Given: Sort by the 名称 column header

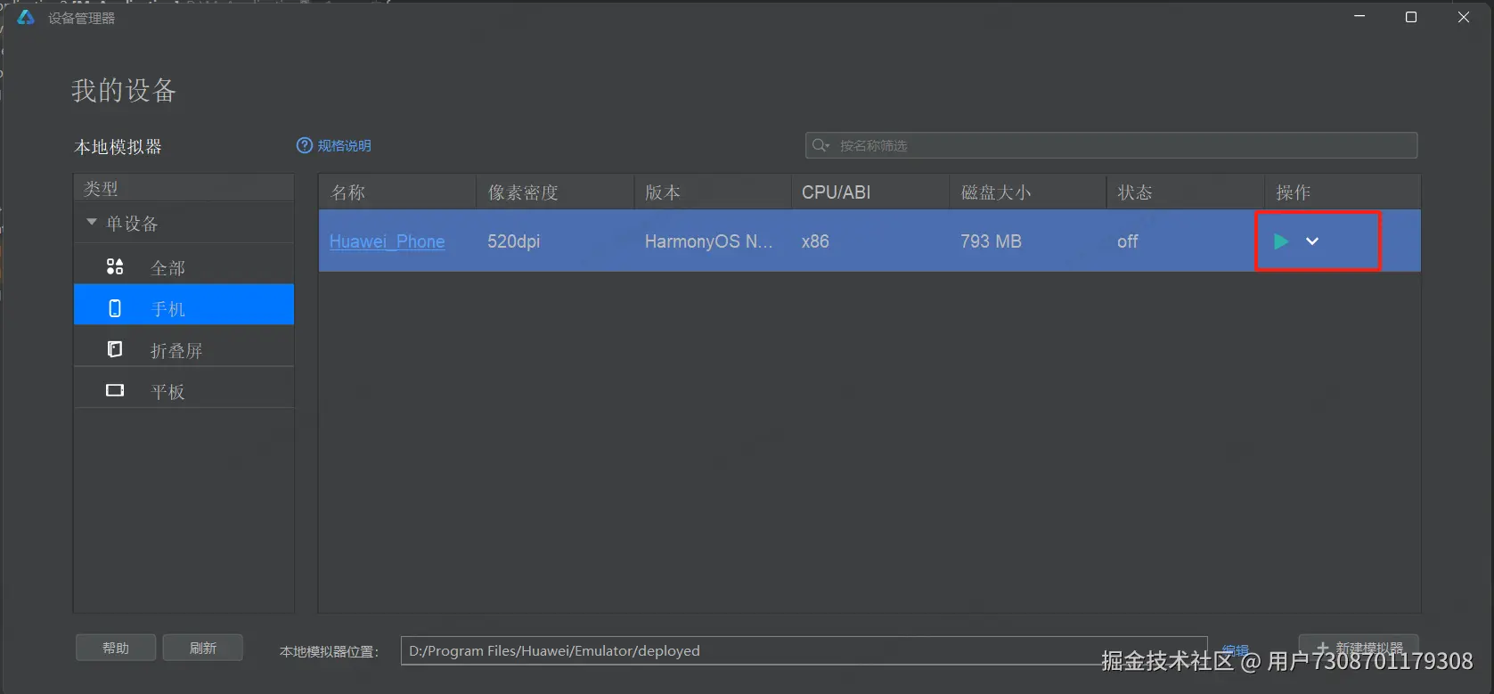Looking at the screenshot, I should (x=397, y=192).
